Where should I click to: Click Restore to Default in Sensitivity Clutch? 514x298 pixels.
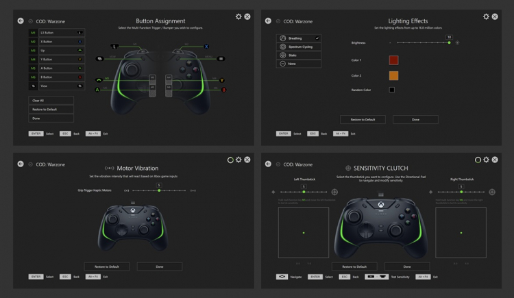coord(354,266)
